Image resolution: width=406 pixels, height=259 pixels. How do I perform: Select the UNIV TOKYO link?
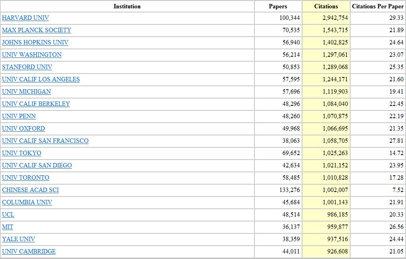pos(22,153)
